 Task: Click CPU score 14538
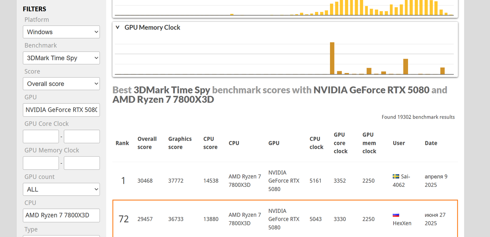pos(211,181)
